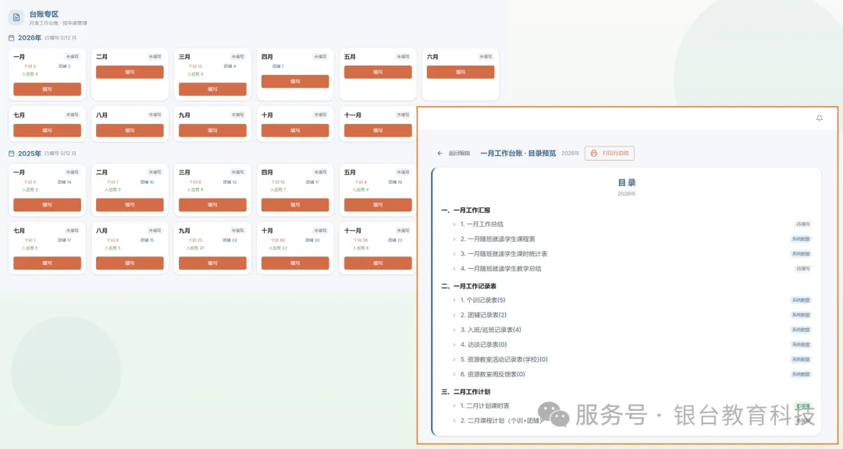Click 填写 on the 2026 七月 card
This screenshot has width=843, height=449.
(48, 130)
